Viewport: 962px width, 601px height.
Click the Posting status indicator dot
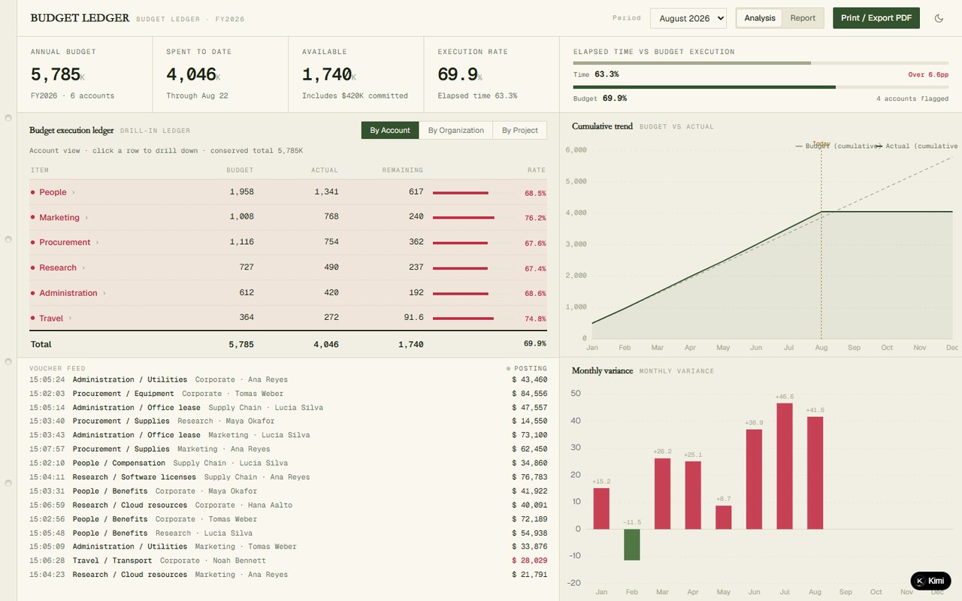508,369
